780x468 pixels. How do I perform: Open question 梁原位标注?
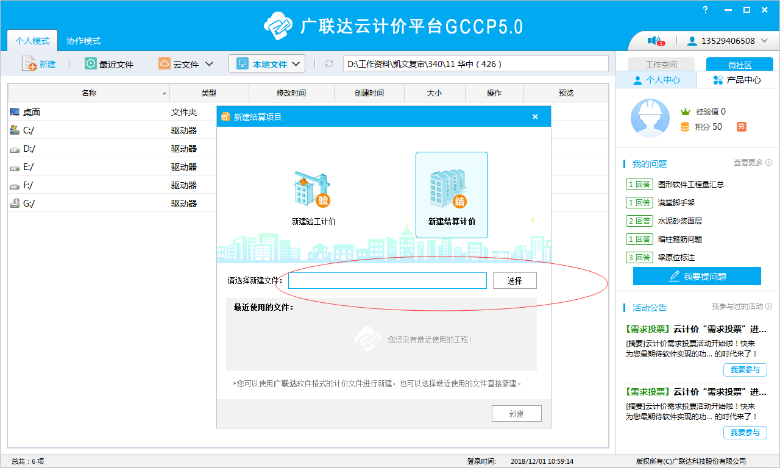(676, 257)
